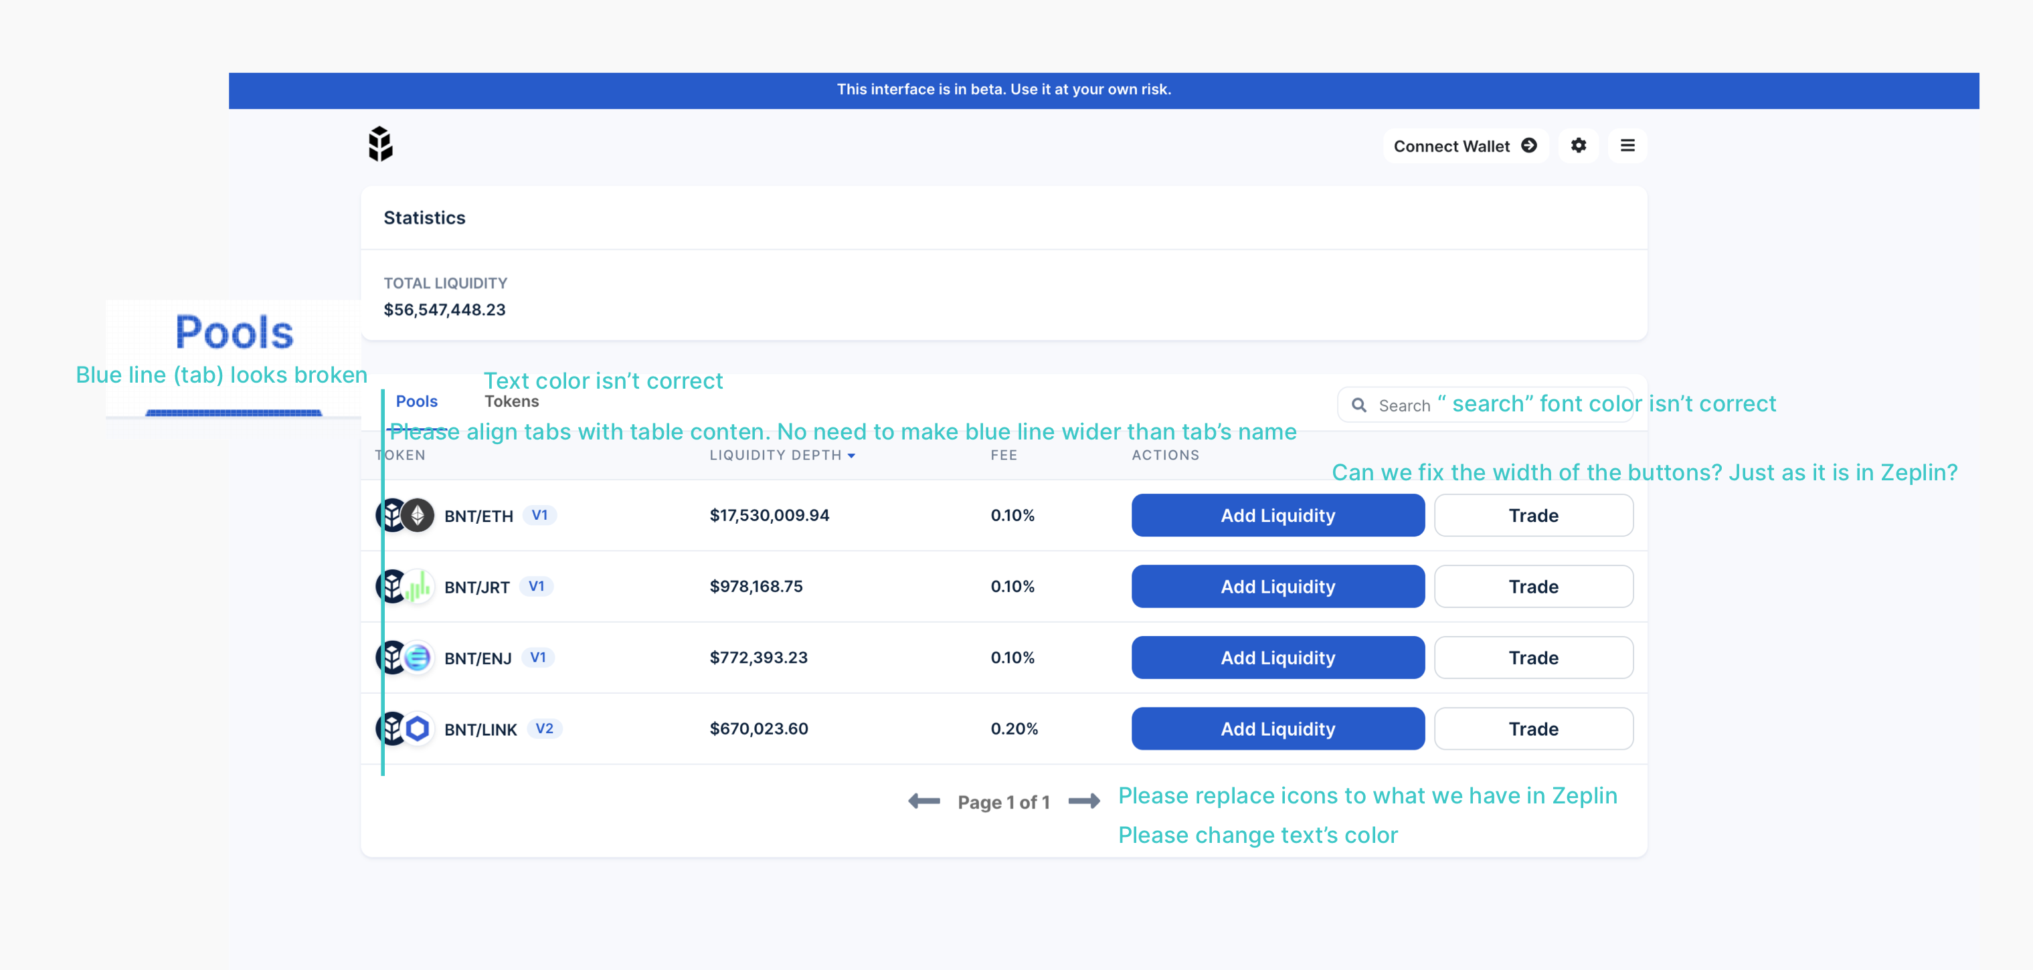Click the search magnifier icon
This screenshot has width=2033, height=970.
click(1360, 404)
